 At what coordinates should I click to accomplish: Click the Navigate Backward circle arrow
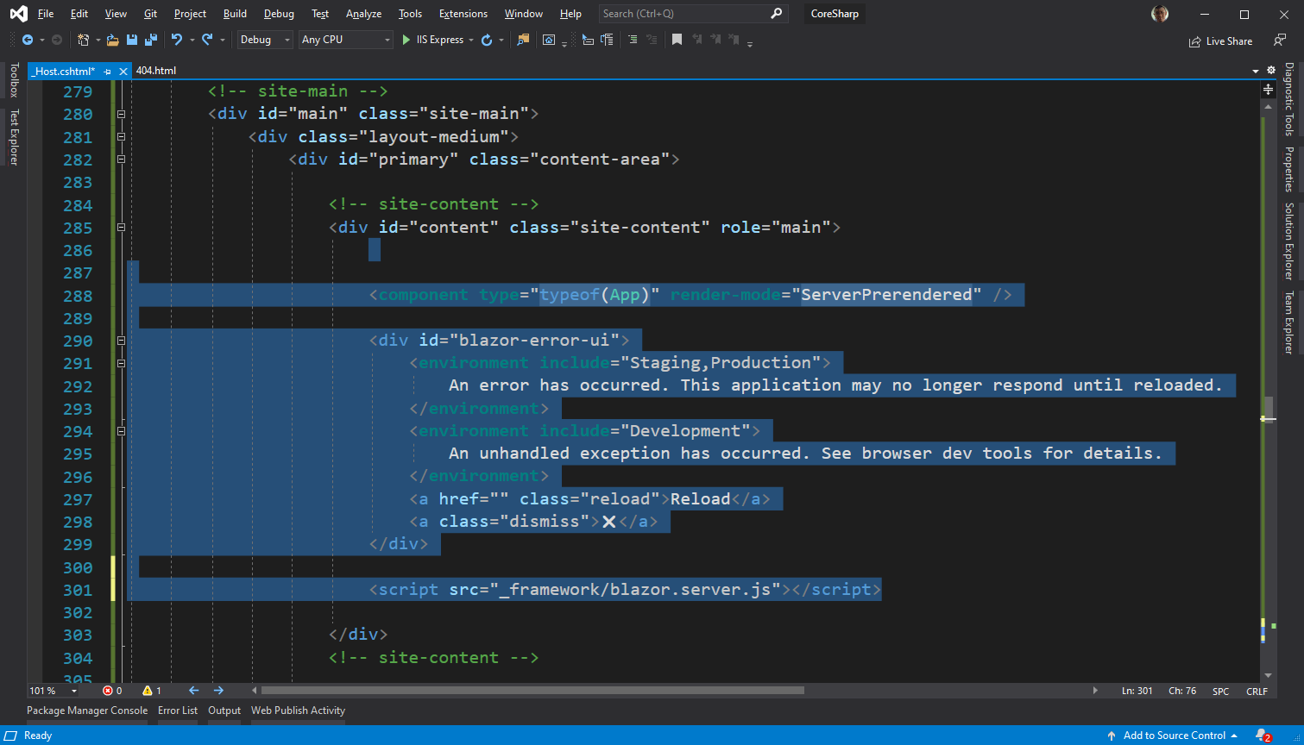pyautogui.click(x=28, y=40)
